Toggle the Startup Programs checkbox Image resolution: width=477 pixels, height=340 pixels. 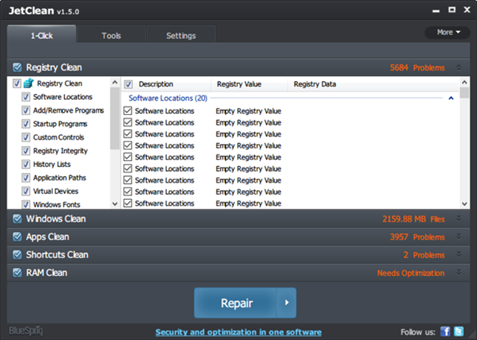(x=26, y=124)
